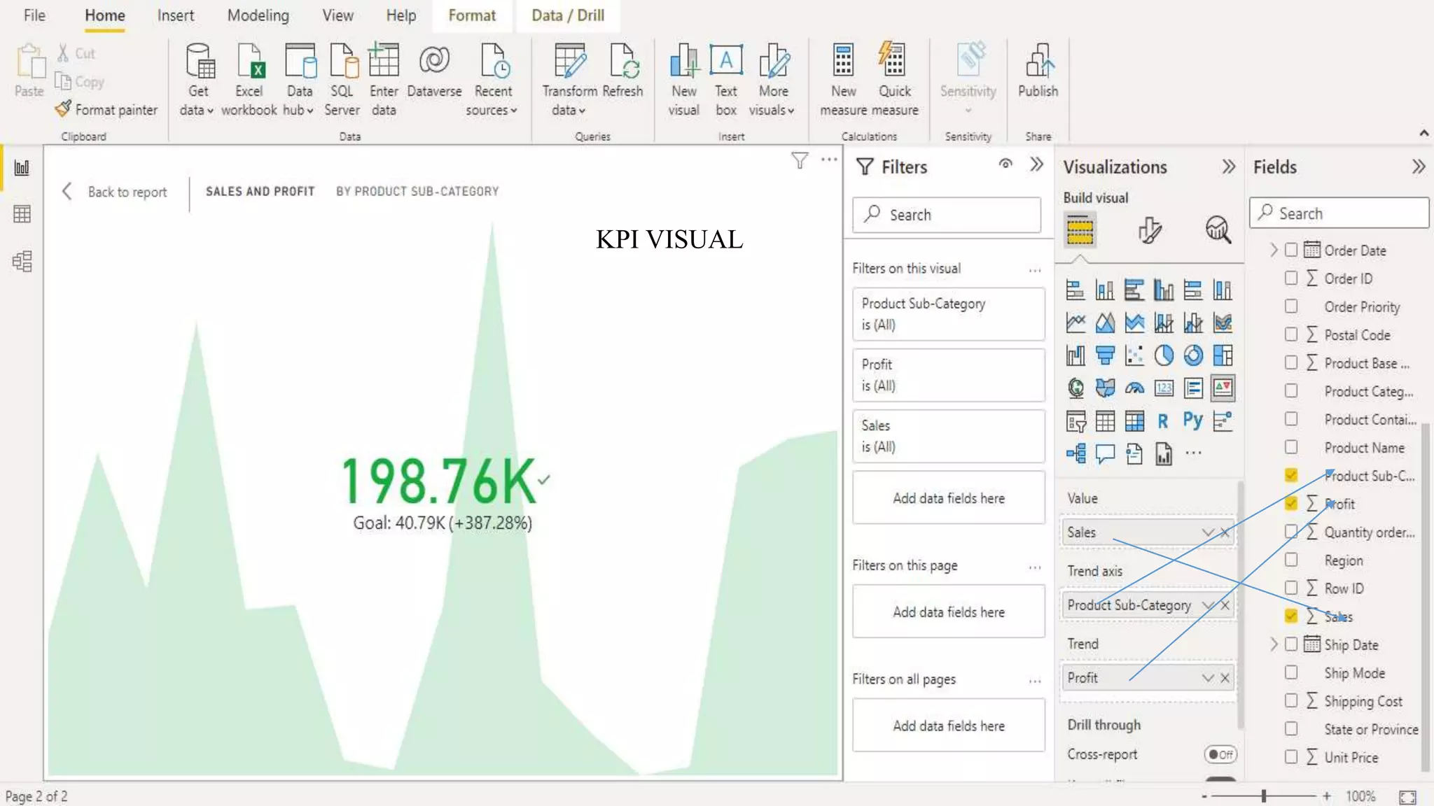Screen dimensions: 1434x806
Task: Click Format painter tool
Action: pos(106,110)
